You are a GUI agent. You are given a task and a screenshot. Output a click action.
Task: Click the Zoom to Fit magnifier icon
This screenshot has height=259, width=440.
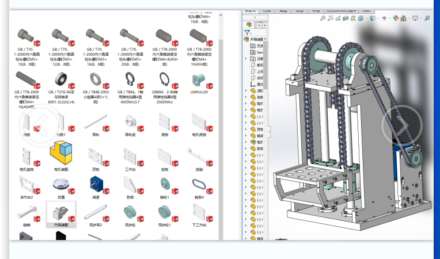point(323,18)
